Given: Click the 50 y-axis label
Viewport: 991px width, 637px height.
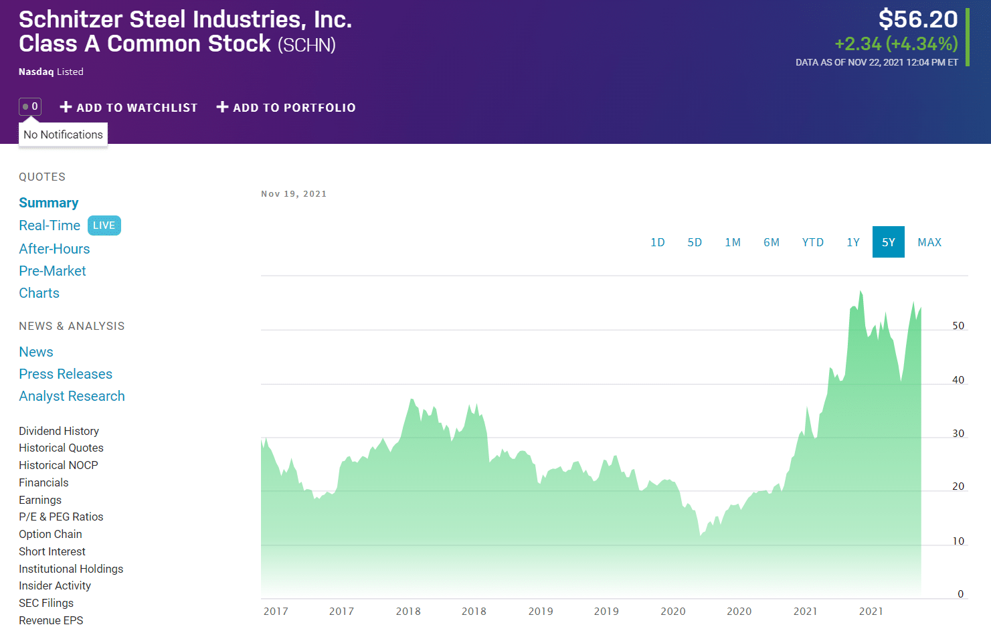Looking at the screenshot, I should click(x=958, y=326).
